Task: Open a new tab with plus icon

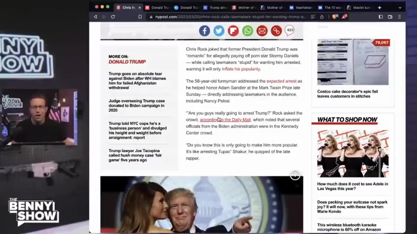Action: tap(380, 7)
